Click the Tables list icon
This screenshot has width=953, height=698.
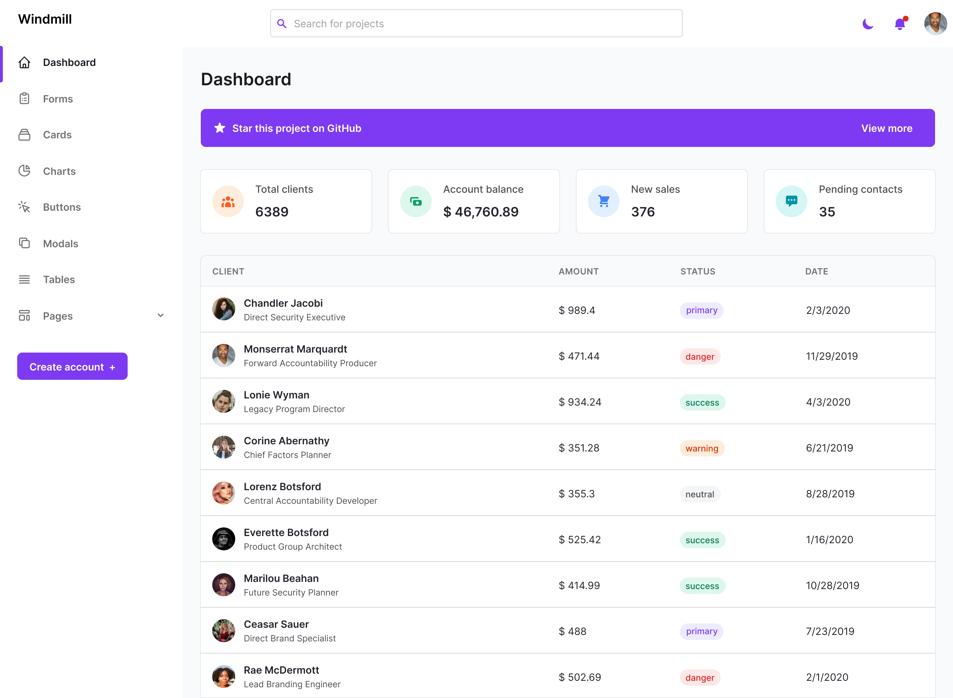pyautogui.click(x=24, y=279)
